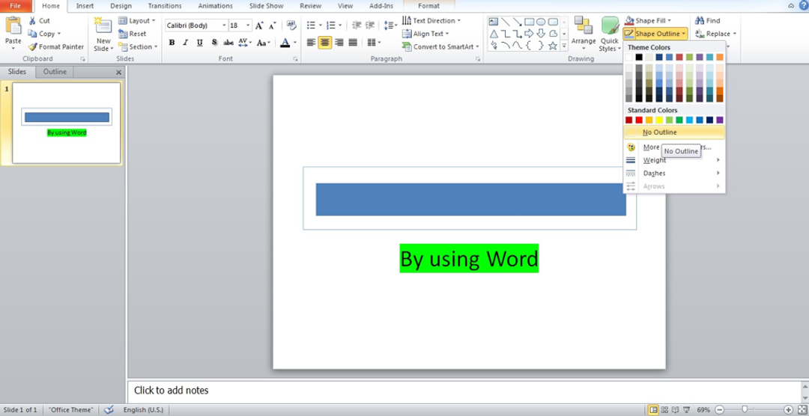Zoom in with the plus button
Viewport: 809px width, 416px height.
(x=788, y=410)
